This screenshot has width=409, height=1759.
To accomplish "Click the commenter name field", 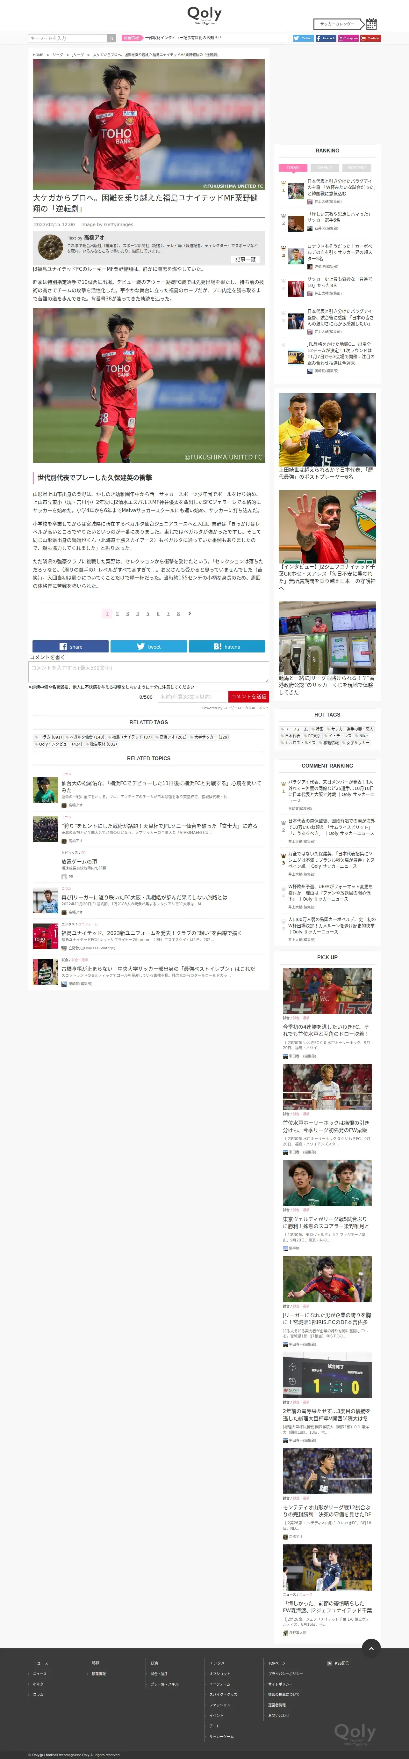I will (x=191, y=696).
